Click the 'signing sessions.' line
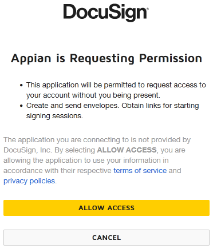The width and height of the screenshot is (213, 249). point(54,116)
